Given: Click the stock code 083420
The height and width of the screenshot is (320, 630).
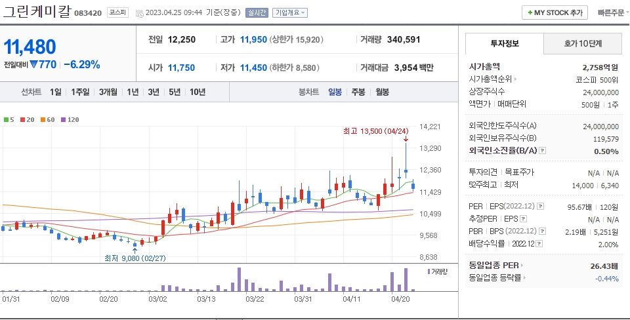Looking at the screenshot, I should pyautogui.click(x=88, y=13).
